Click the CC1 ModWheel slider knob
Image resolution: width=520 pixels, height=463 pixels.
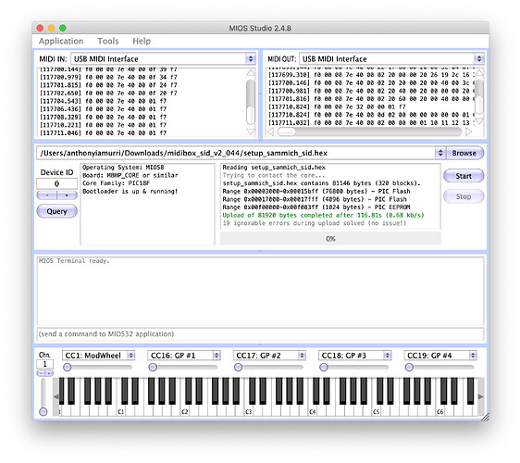pyautogui.click(x=68, y=368)
